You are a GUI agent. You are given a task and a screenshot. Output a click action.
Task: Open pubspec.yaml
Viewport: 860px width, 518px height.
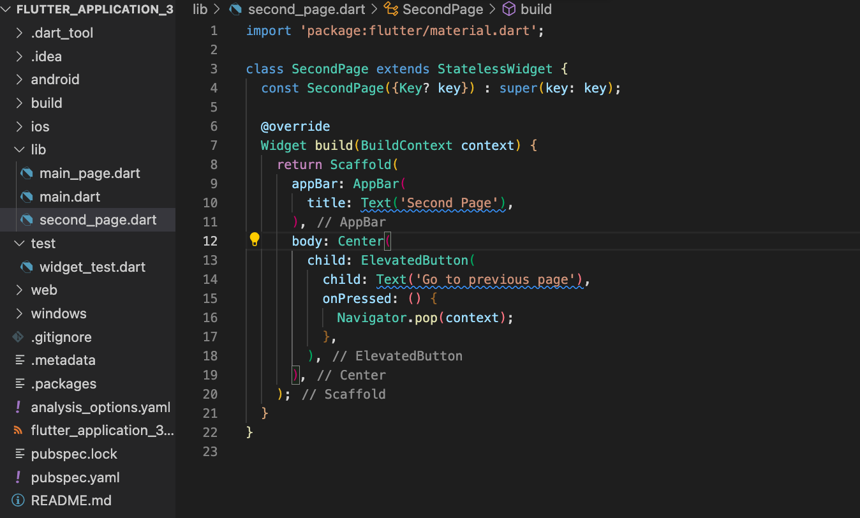[75, 477]
